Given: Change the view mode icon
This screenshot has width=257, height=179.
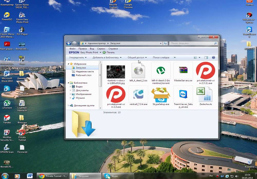Looking at the screenshot, I should coord(195,57).
